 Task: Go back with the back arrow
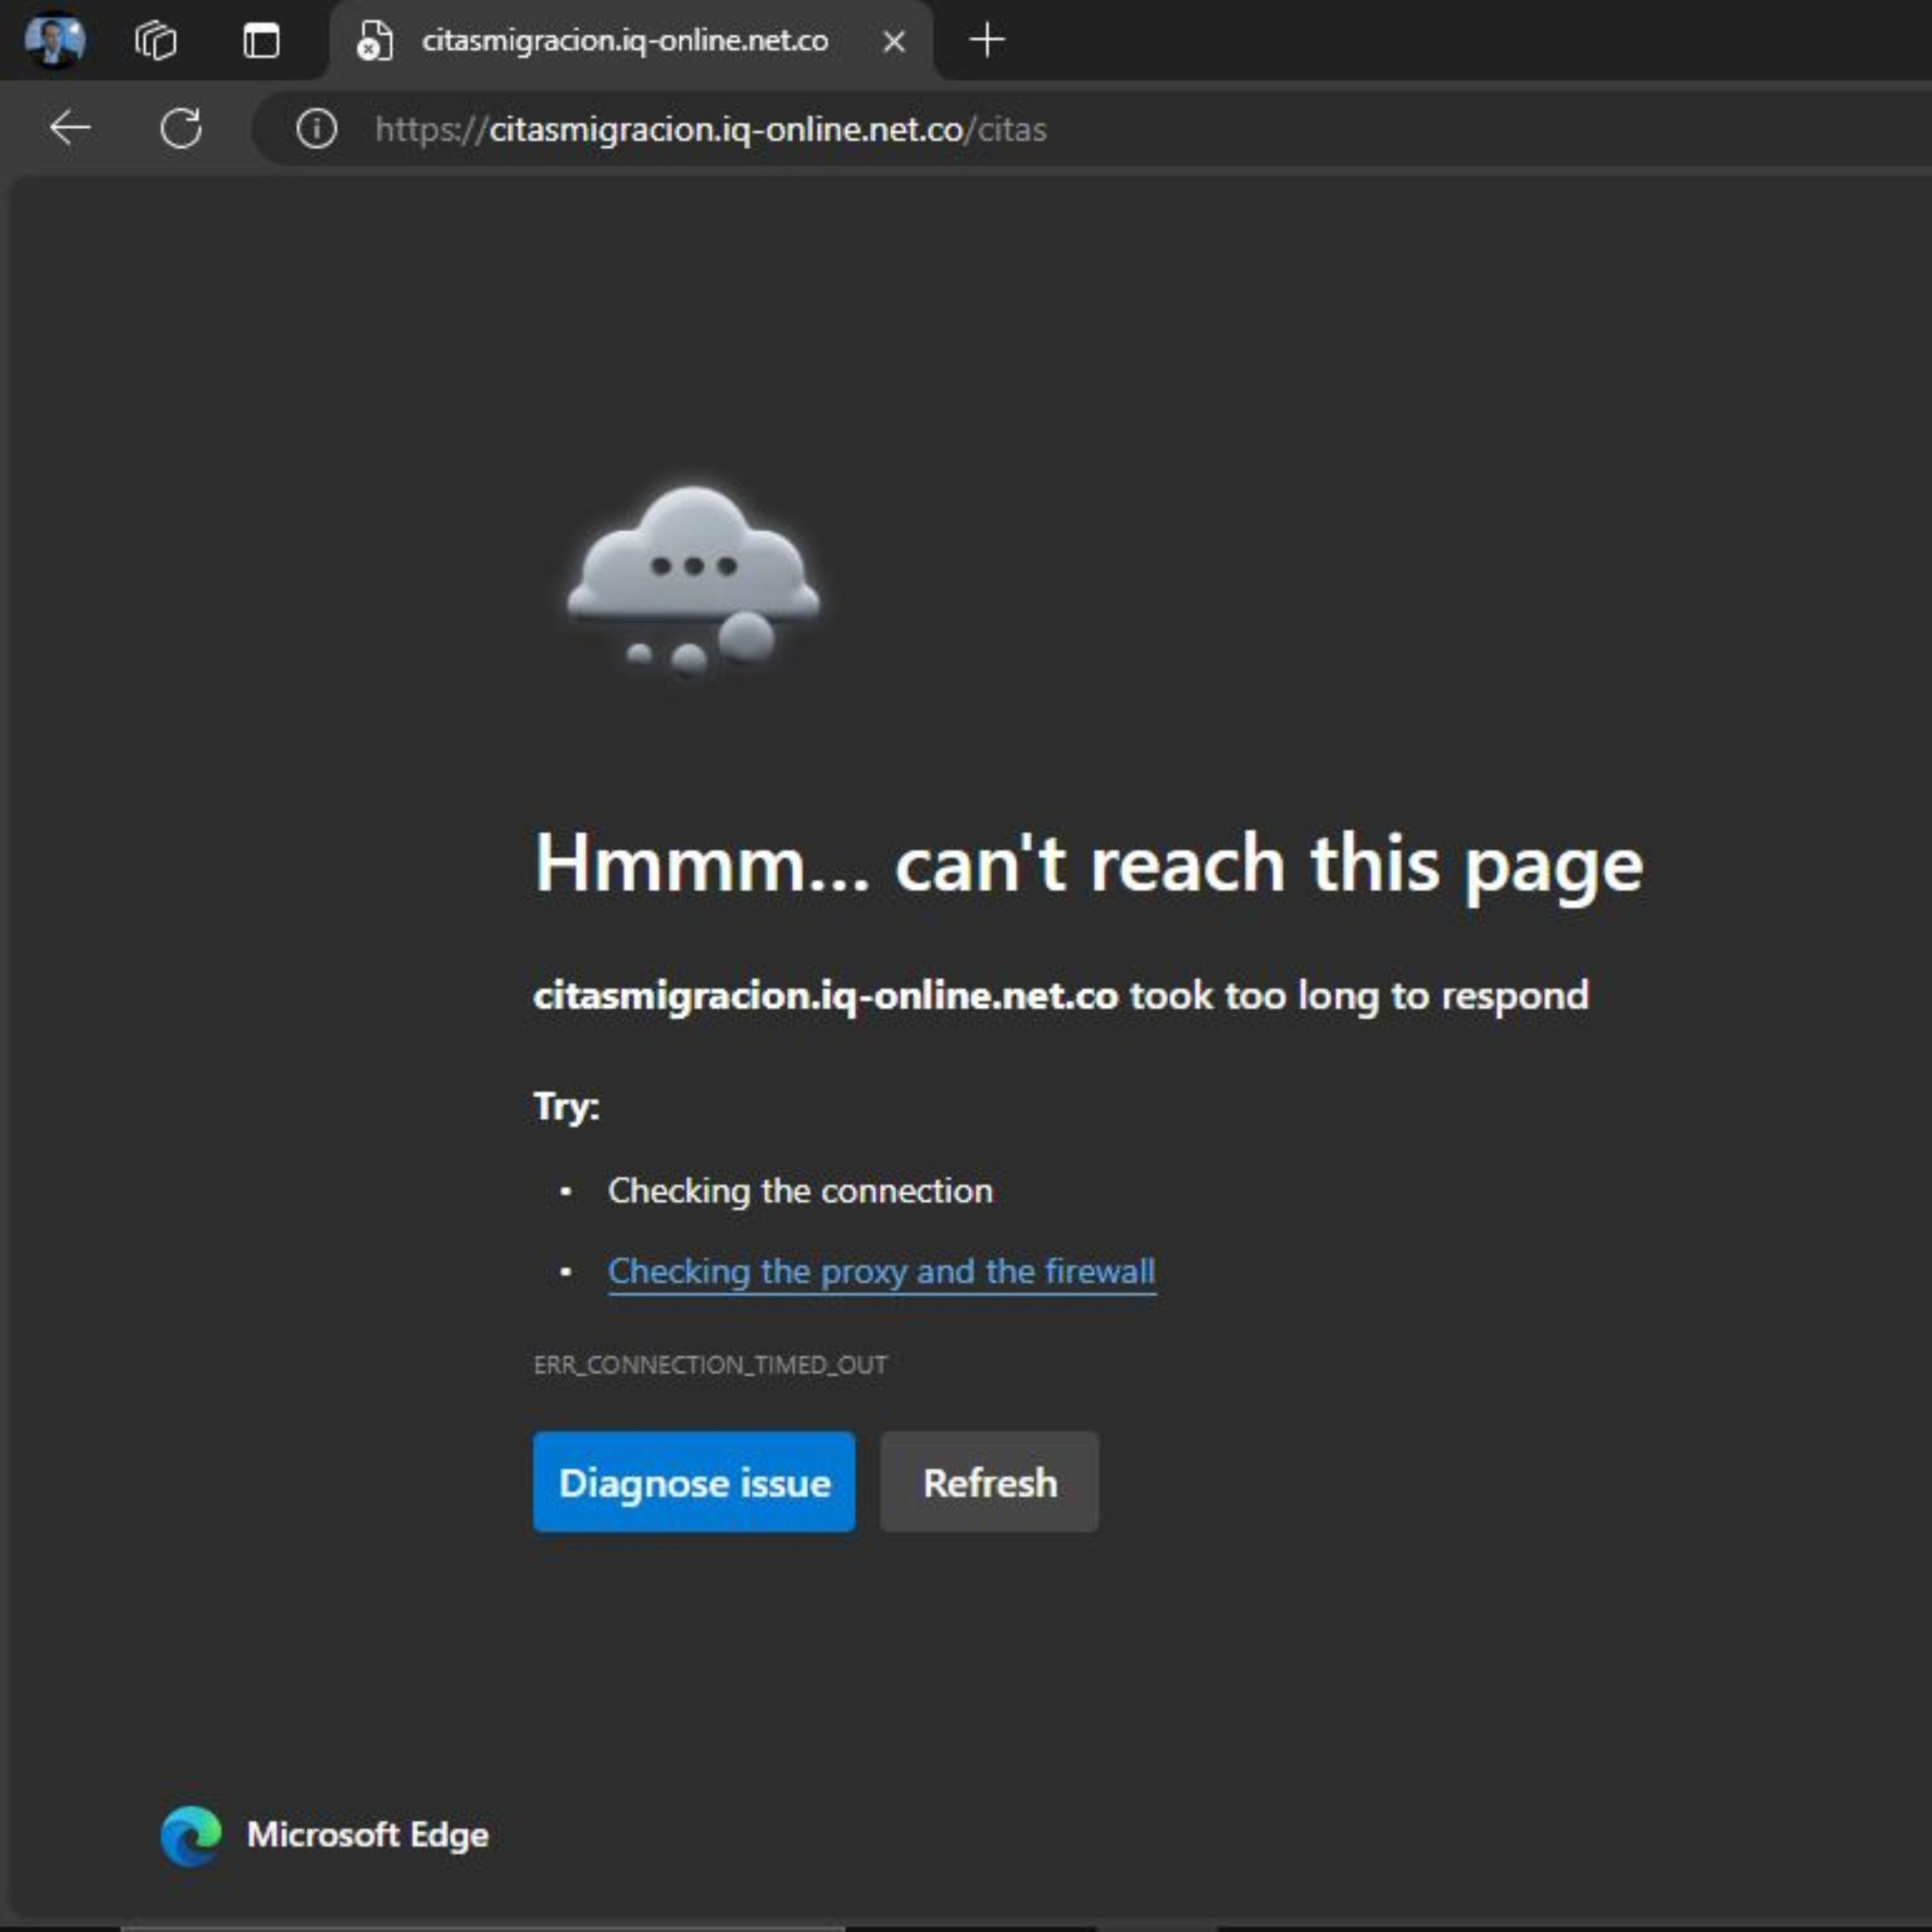point(70,128)
